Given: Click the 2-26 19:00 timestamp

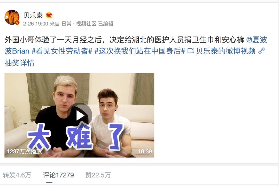Looking at the screenshot, I should pos(36,24).
